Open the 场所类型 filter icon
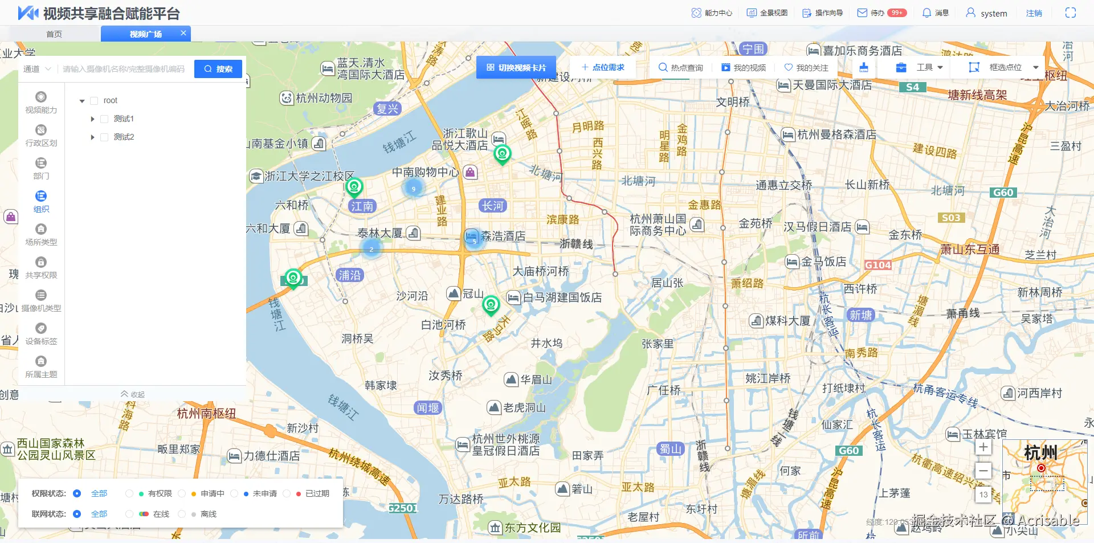This screenshot has width=1094, height=543. click(41, 229)
